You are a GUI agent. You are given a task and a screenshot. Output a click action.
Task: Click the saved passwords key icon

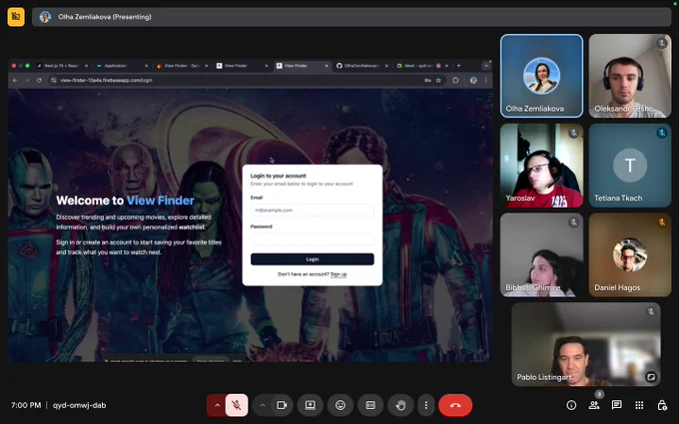pos(427,81)
